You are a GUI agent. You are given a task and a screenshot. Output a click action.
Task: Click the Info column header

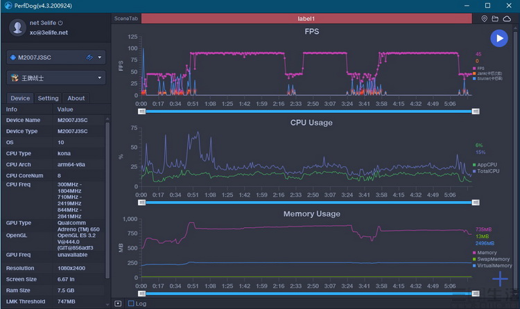pos(12,109)
